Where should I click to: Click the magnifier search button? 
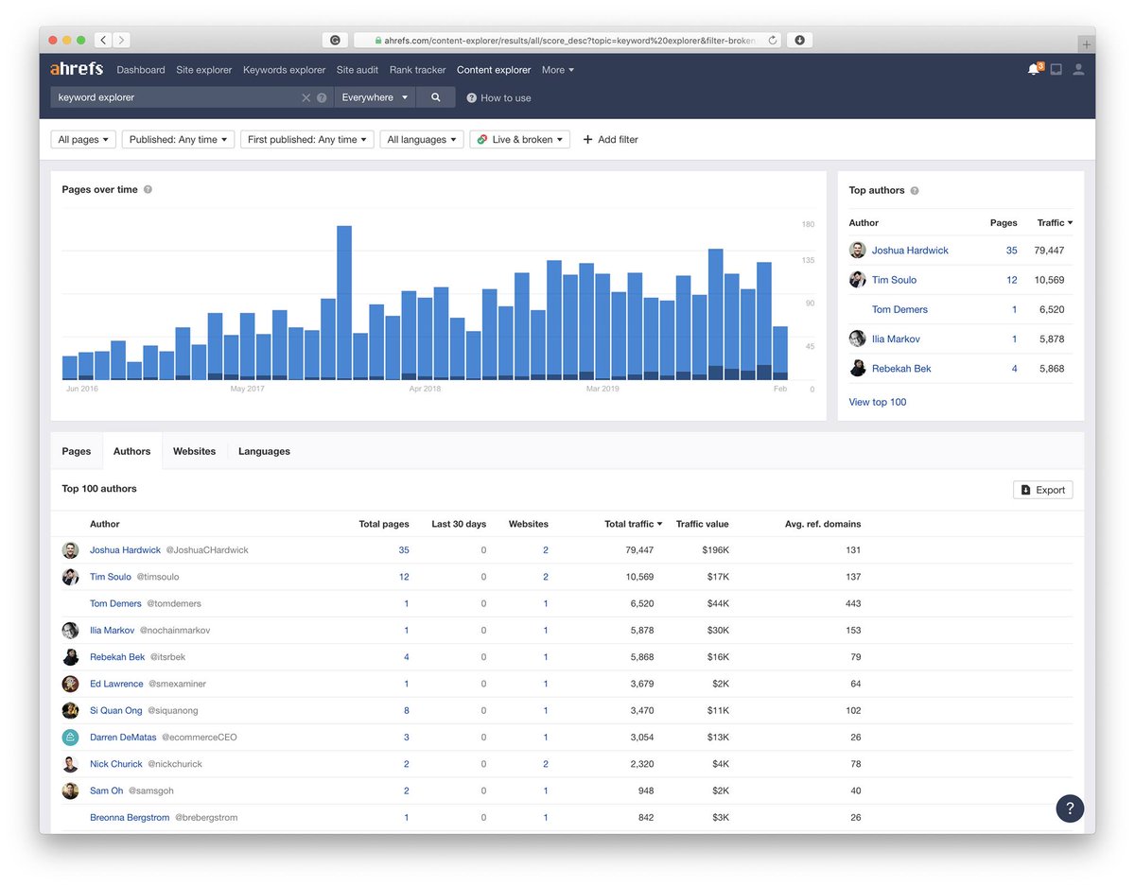coord(436,97)
